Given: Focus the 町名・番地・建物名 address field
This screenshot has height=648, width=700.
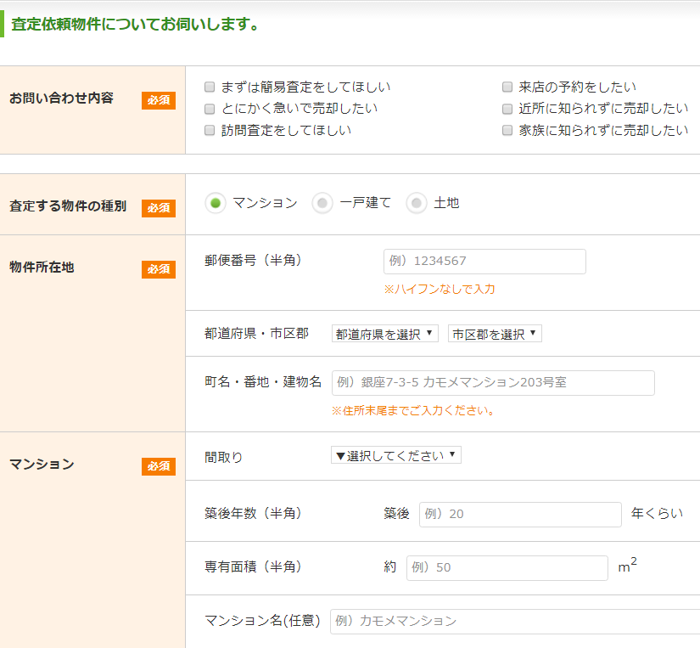Looking at the screenshot, I should (x=492, y=383).
